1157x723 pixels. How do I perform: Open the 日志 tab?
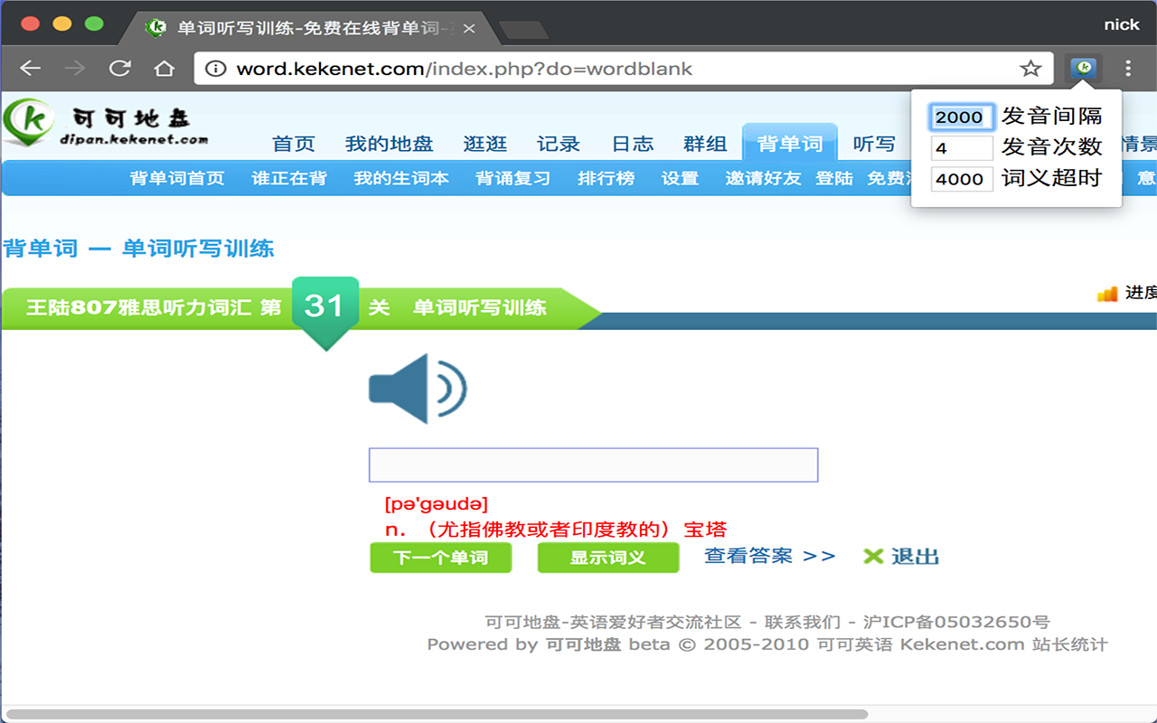[633, 144]
